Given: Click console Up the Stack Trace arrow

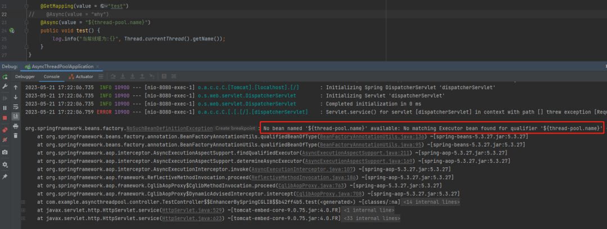Looking at the screenshot, I should pyautogui.click(x=16, y=88).
